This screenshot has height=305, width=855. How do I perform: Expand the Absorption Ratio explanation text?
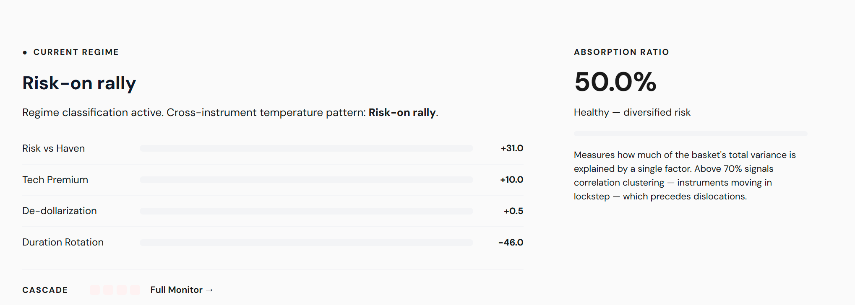coord(685,175)
